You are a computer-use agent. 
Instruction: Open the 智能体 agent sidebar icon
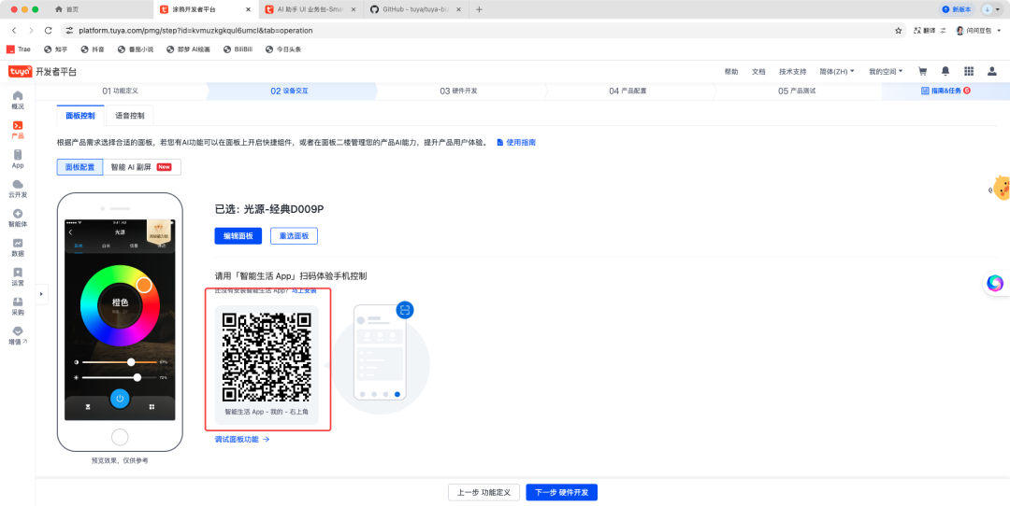tap(18, 218)
